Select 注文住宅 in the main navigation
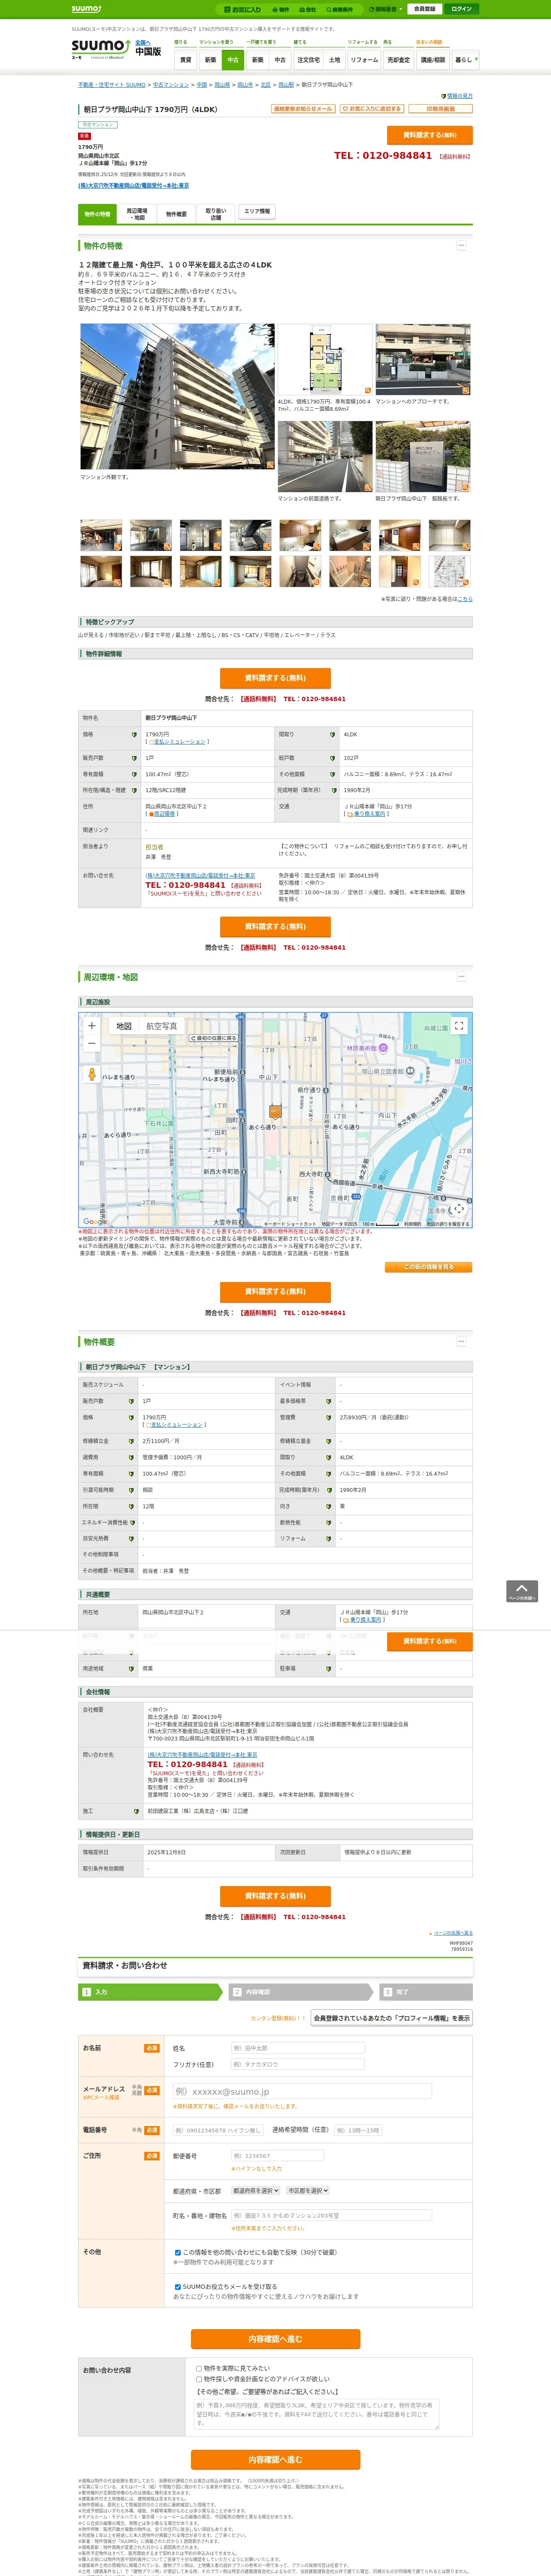Screen dimensions: 551x2576 [x=308, y=60]
